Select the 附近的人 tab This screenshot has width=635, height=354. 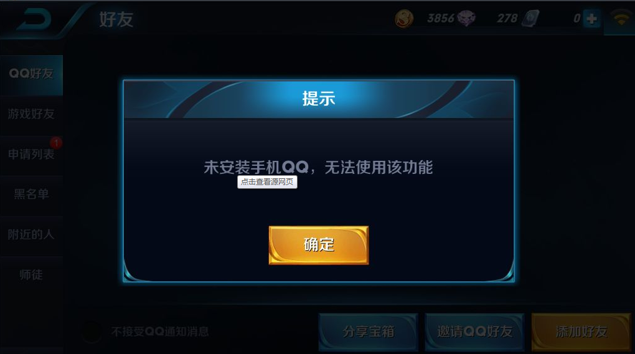32,235
